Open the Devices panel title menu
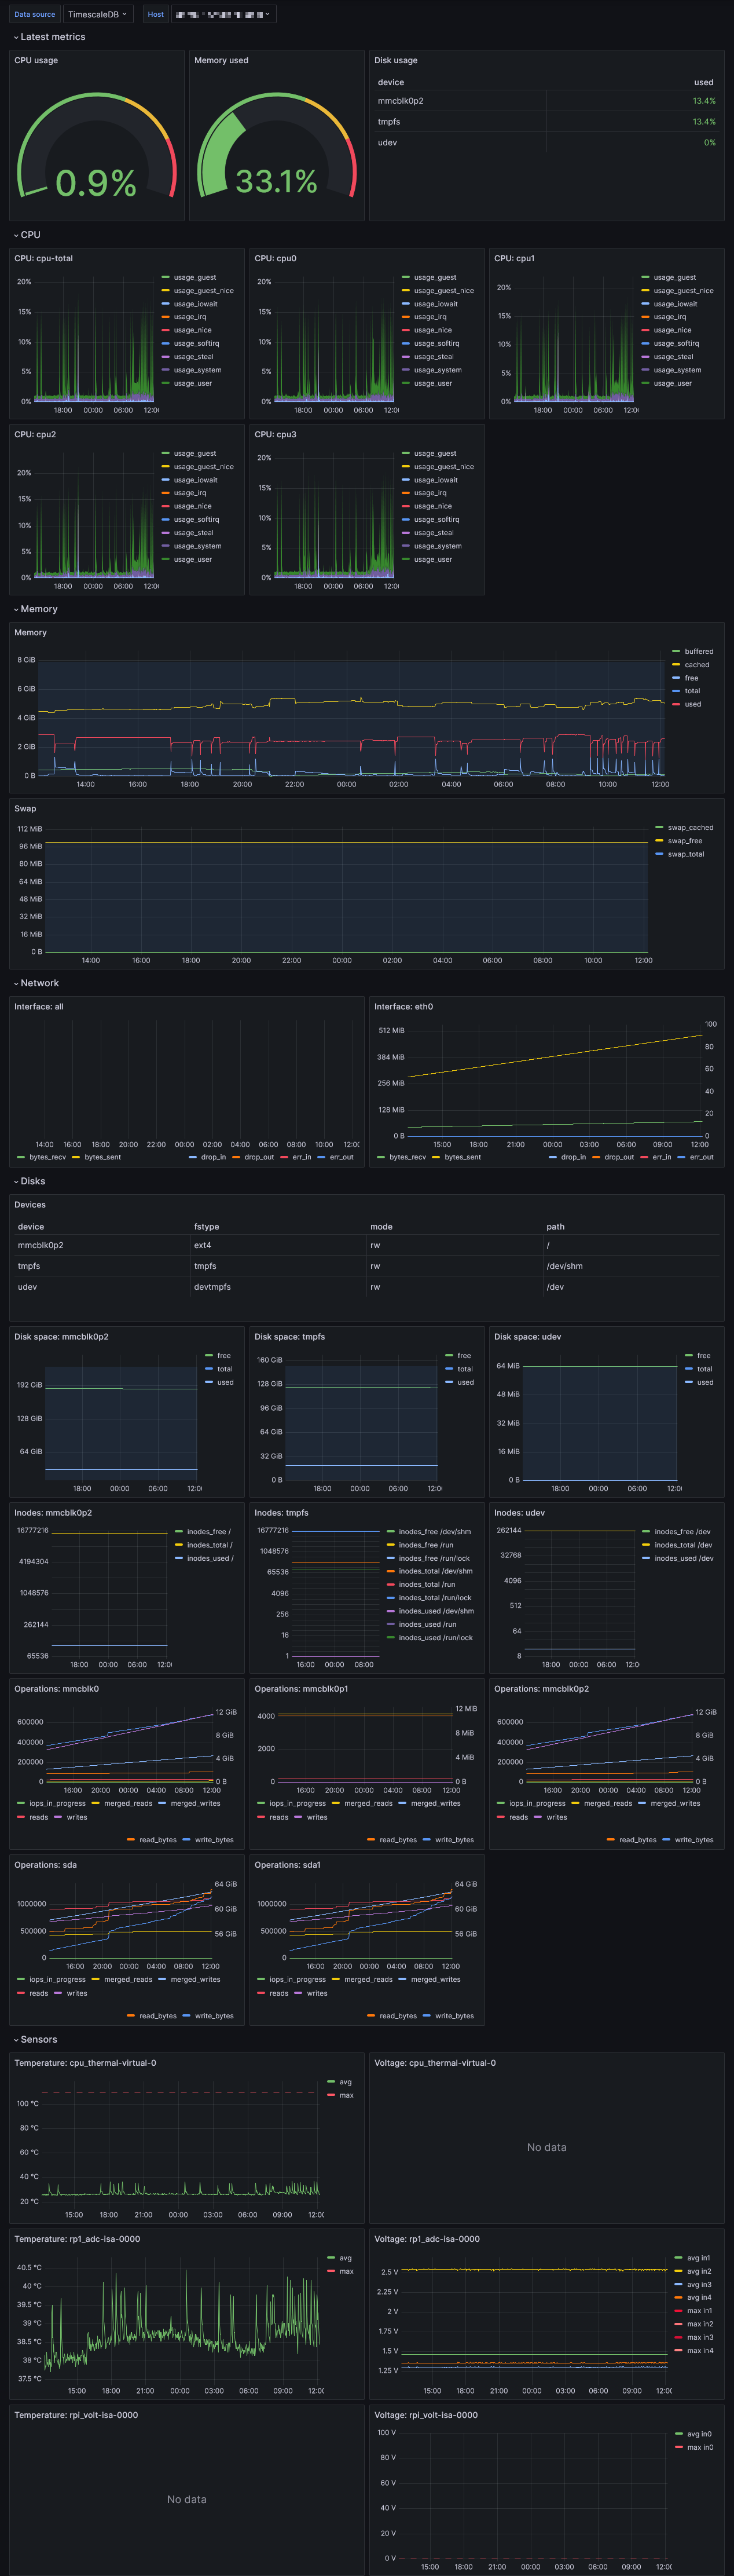The height and width of the screenshot is (2576, 734). 30,1204
